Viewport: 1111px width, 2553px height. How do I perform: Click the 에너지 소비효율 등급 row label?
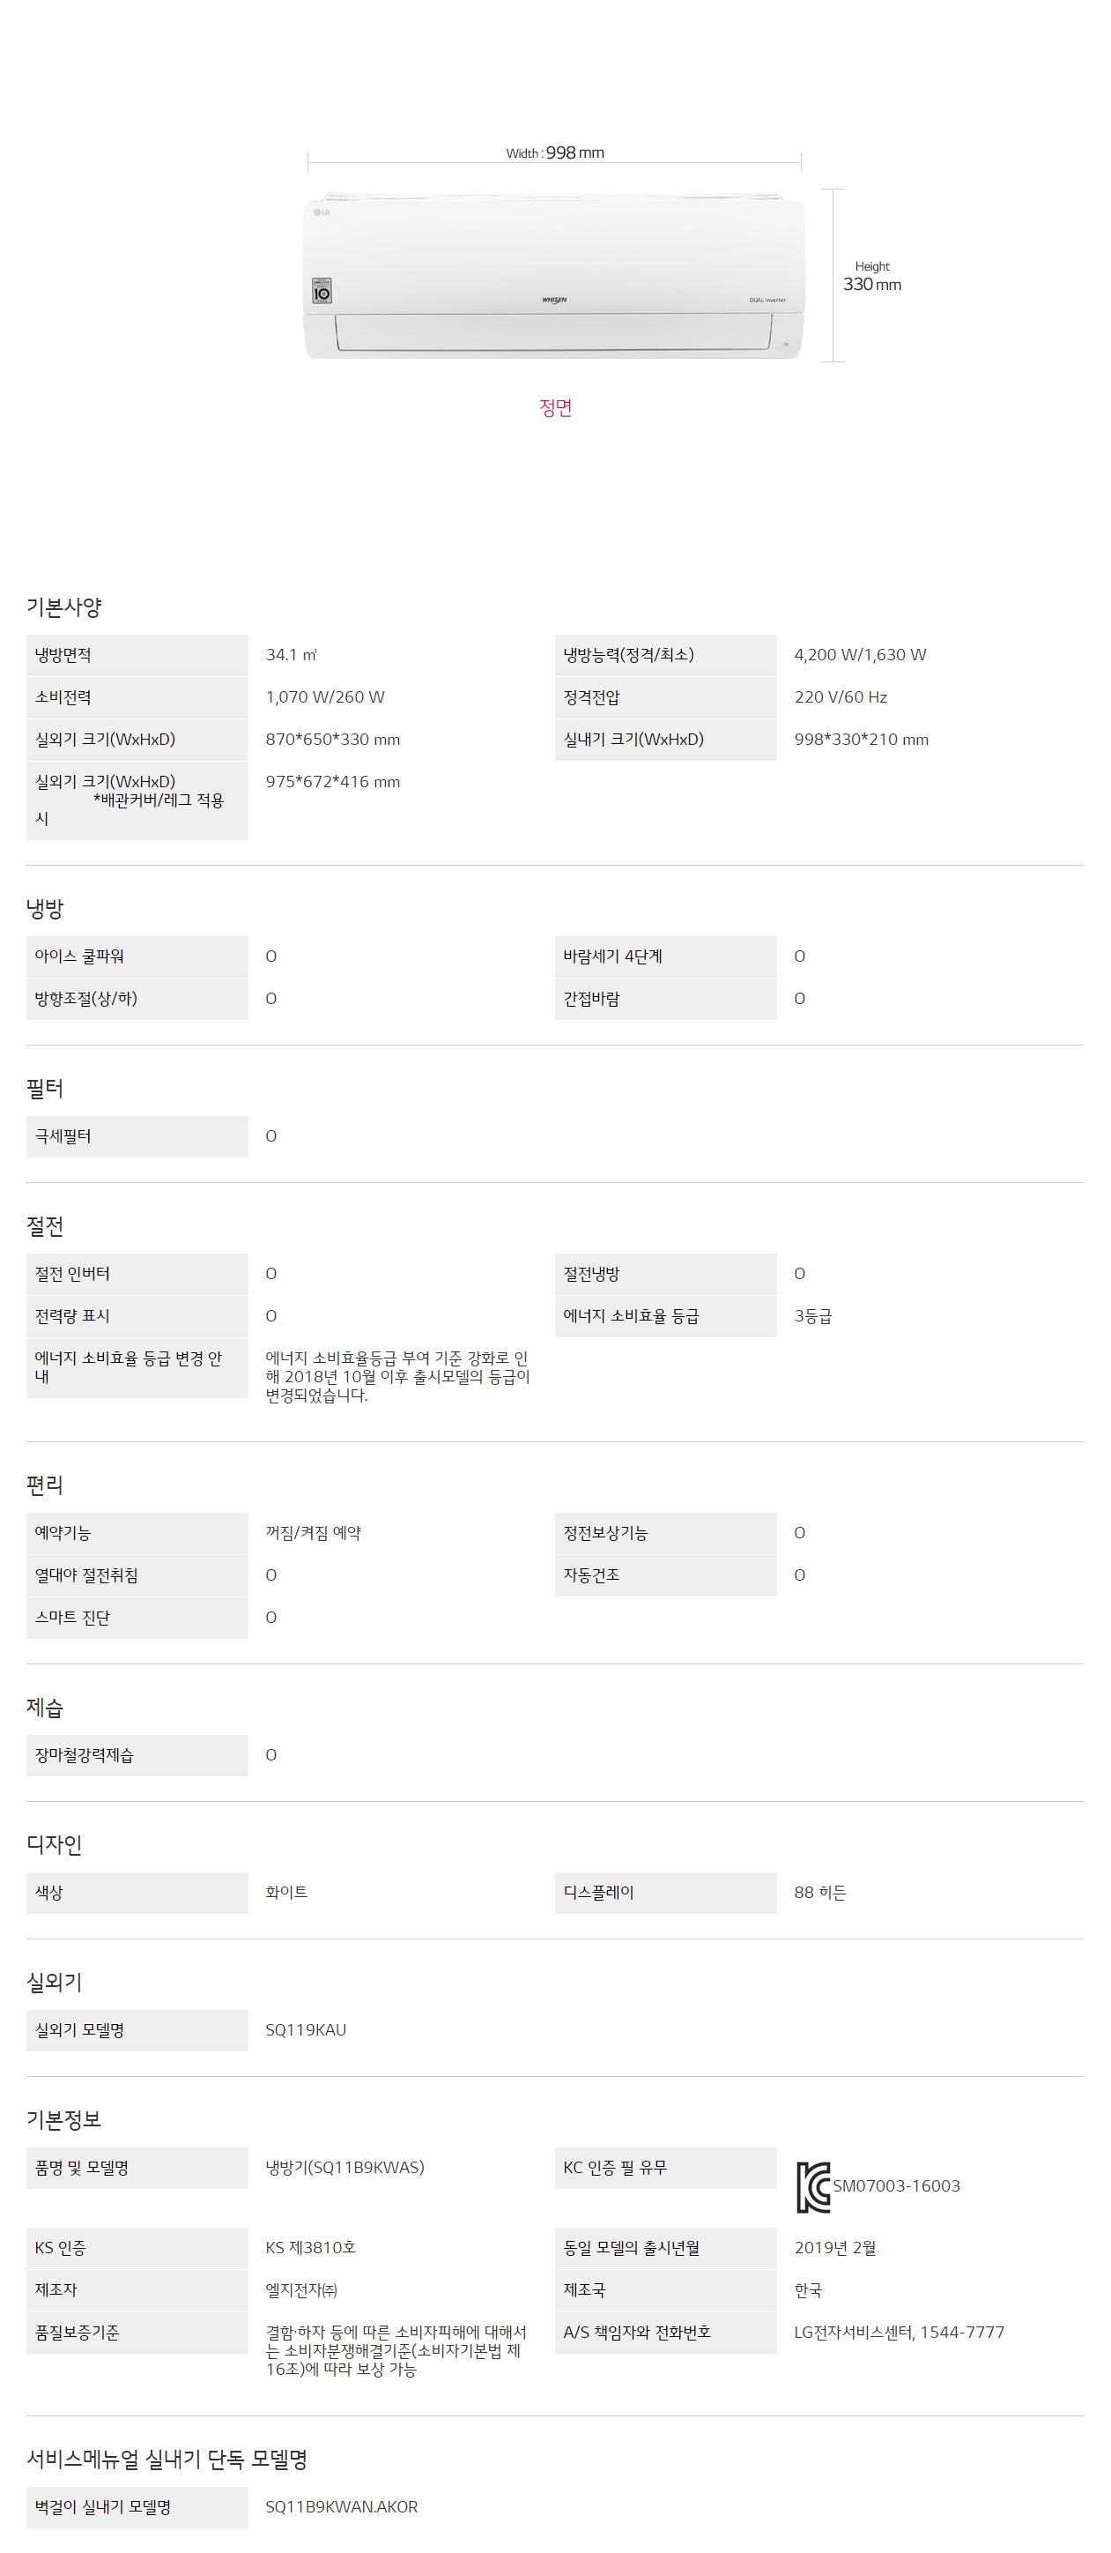(x=665, y=1316)
